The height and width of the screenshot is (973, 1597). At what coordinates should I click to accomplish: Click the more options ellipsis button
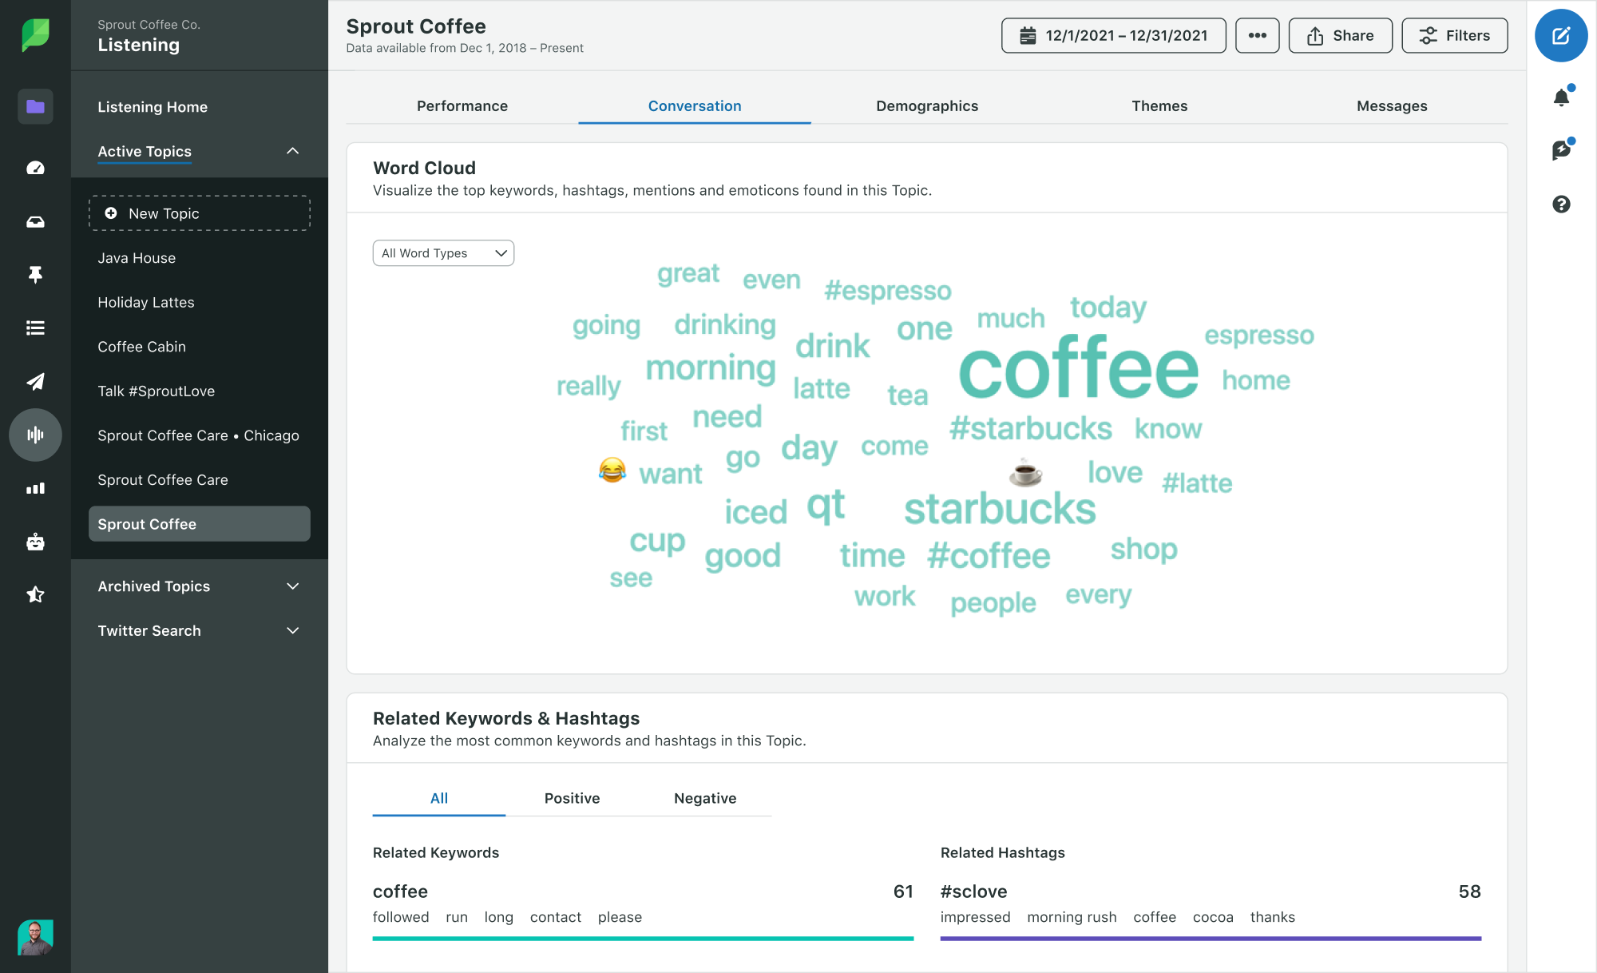click(x=1257, y=34)
